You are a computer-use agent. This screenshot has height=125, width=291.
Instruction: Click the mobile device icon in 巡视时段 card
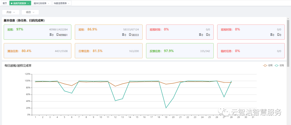(207, 35)
